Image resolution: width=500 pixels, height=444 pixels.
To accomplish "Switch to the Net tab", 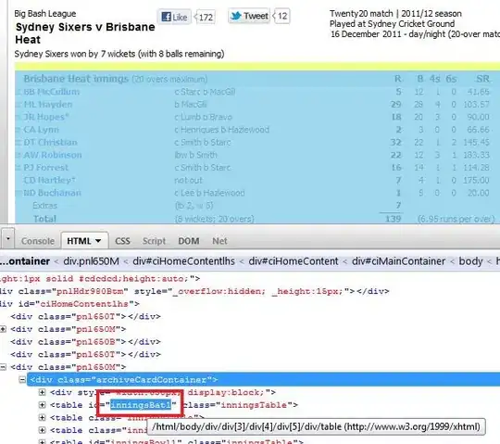I will [219, 241].
